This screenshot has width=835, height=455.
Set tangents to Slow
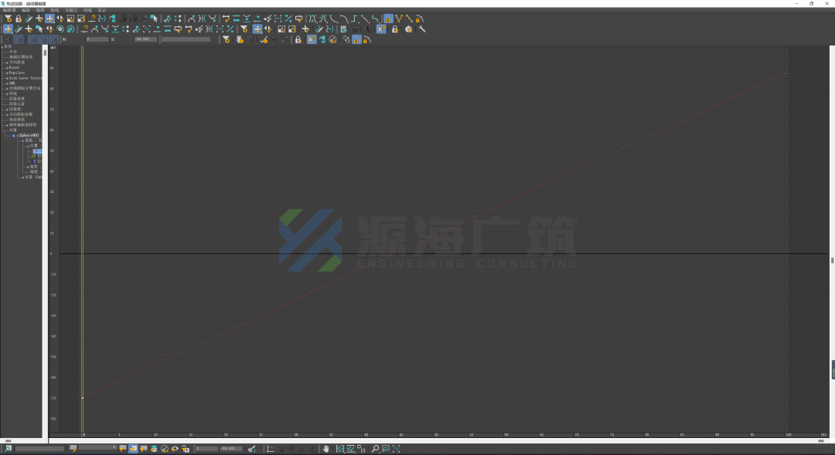(x=345, y=19)
